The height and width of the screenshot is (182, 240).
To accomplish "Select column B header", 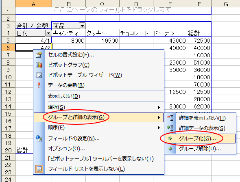I will click(69, 4).
